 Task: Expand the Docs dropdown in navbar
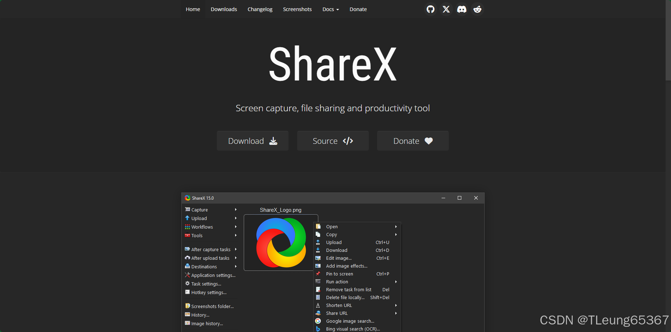coord(330,9)
